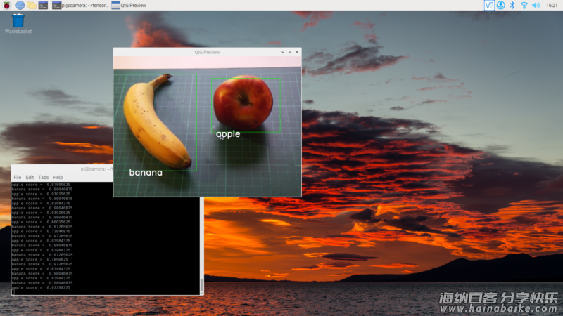Open the File Manager folder icon
This screenshot has height=316, width=563.
tap(32, 5)
